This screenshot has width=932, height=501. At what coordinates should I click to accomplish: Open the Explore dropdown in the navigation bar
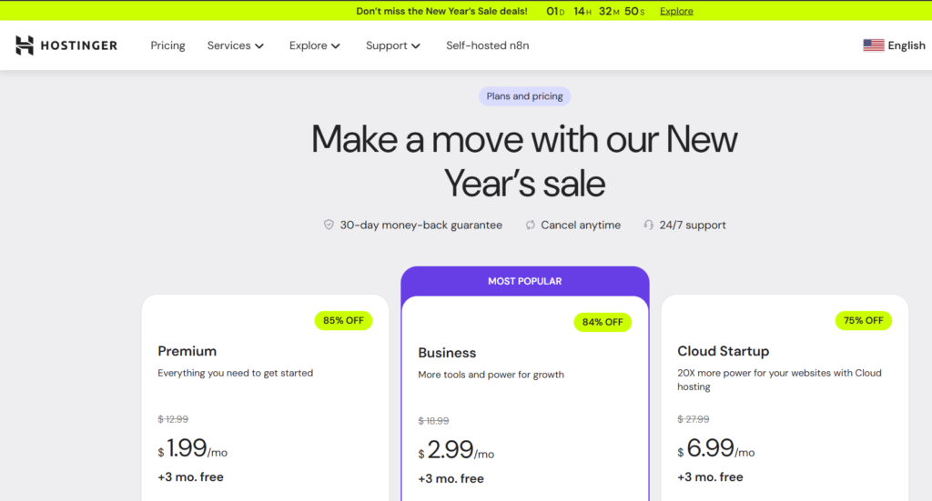click(x=314, y=45)
